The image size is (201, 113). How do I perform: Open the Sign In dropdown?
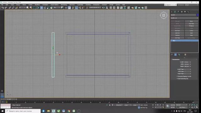[x=171, y=5]
